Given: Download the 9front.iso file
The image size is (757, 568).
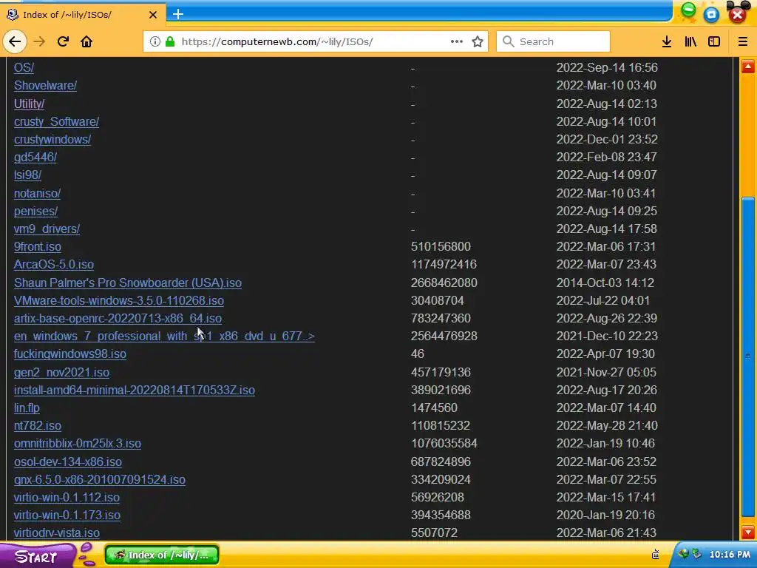Looking at the screenshot, I should (x=38, y=247).
